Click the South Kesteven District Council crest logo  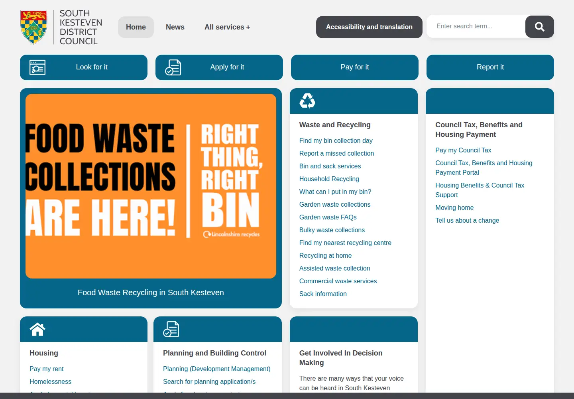(61, 27)
